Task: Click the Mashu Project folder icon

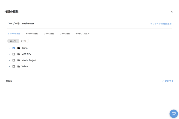Action: pos(19,61)
